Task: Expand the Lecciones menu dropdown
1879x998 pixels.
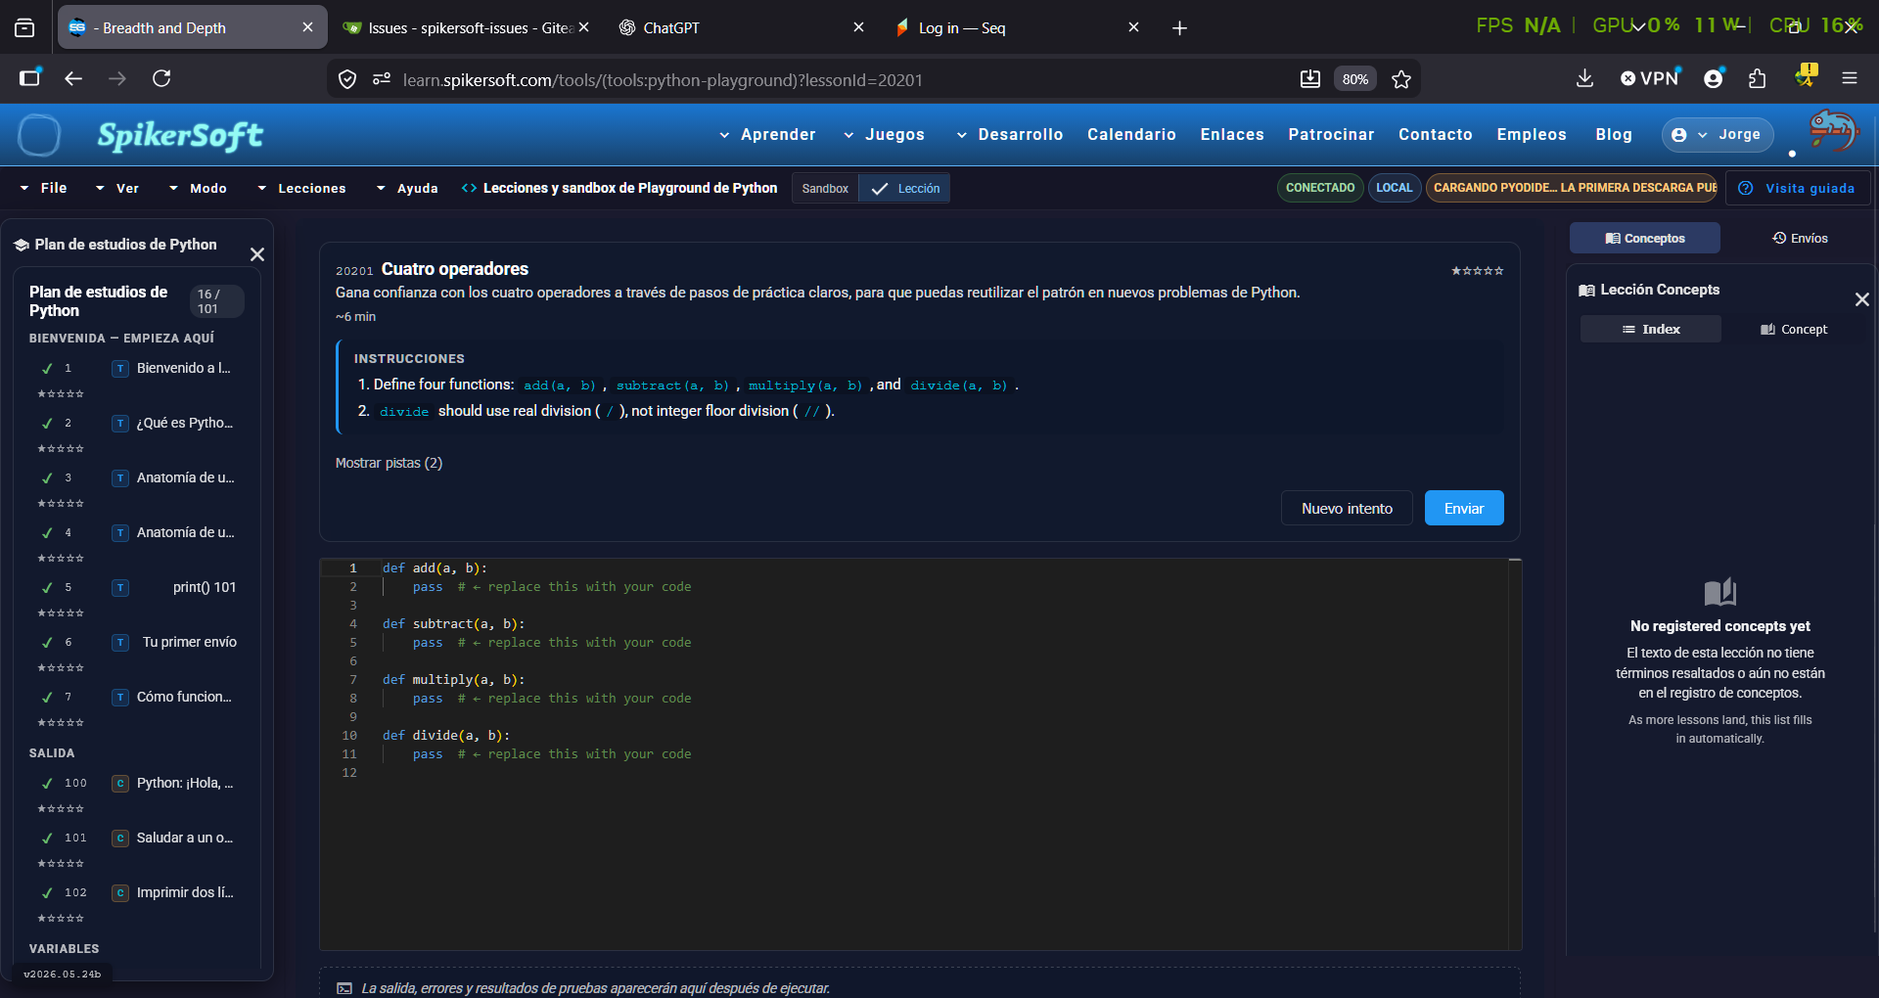Action: point(301,188)
